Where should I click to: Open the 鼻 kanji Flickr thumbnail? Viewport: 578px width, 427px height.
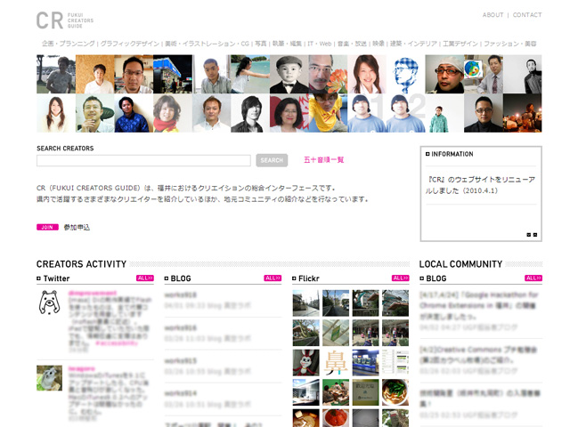(336, 363)
